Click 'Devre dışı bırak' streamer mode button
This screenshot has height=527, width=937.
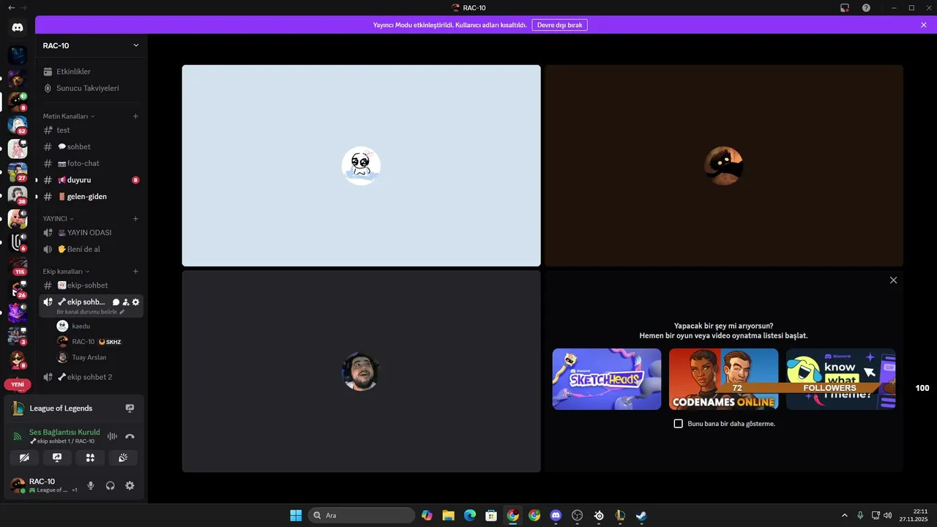click(559, 25)
